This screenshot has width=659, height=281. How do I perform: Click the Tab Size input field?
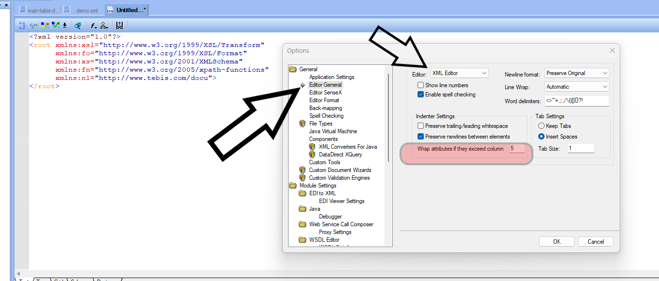point(580,149)
